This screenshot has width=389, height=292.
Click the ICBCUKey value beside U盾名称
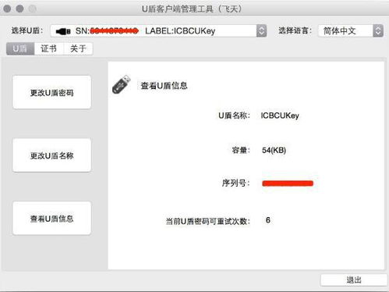(x=280, y=116)
